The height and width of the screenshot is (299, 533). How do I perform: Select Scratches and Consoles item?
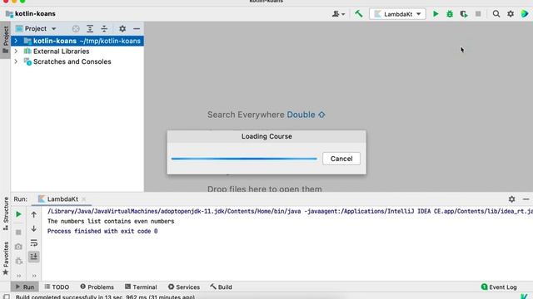(x=72, y=61)
